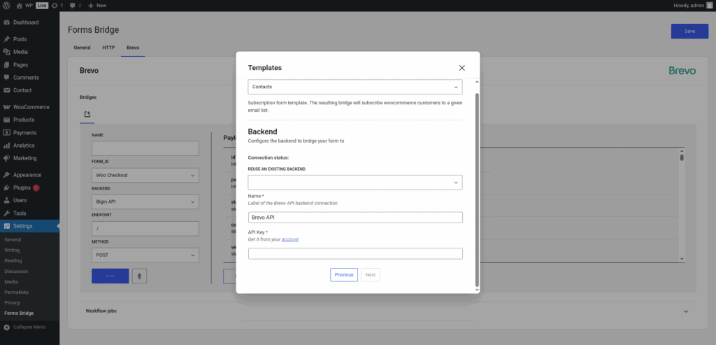Click the Brevo logo

(682, 71)
